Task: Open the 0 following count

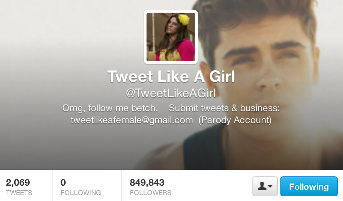Action: point(63,182)
